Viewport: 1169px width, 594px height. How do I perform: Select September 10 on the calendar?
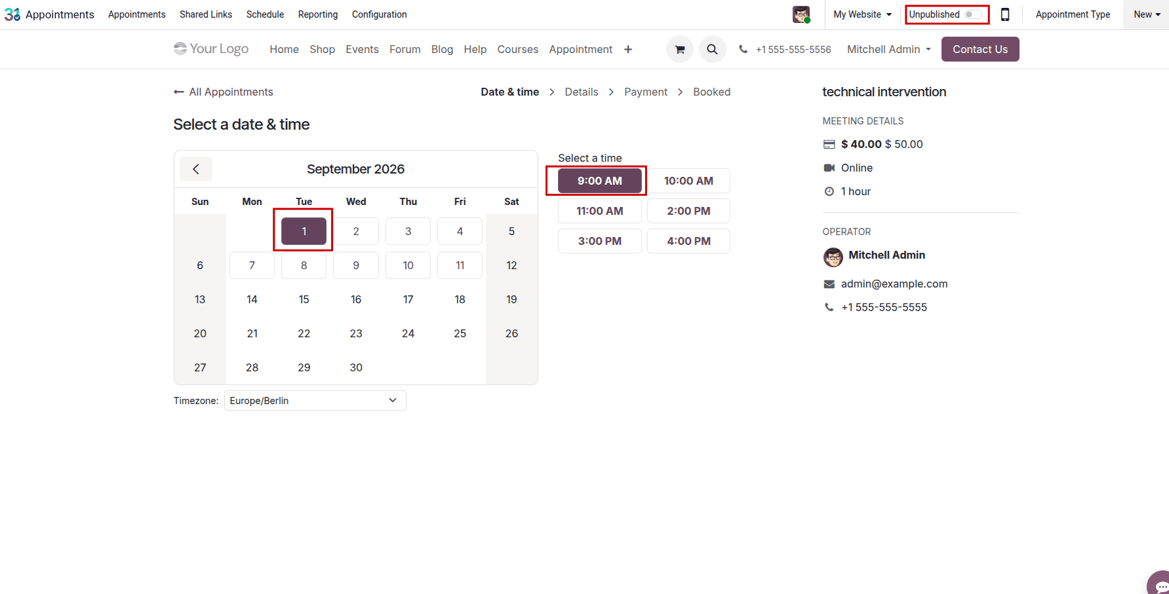(x=408, y=265)
